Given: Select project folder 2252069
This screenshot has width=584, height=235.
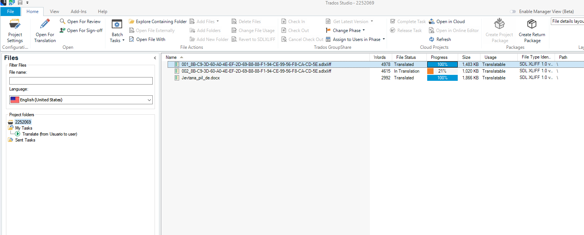Looking at the screenshot, I should pos(23,122).
